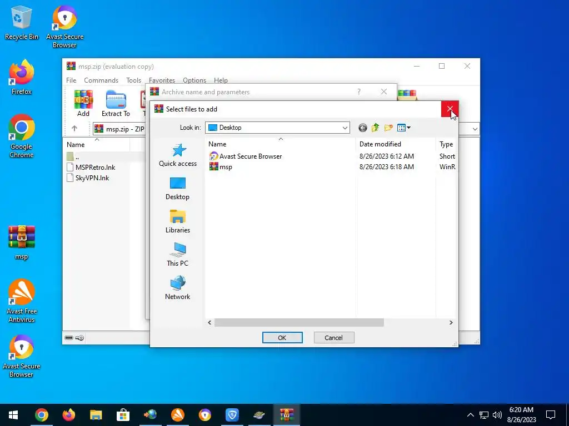
Task: Select Recycle Bin desktop icon
Action: point(22,23)
